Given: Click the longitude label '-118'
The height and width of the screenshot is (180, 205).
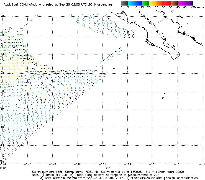Looking at the screenshot, I should point(78,164).
